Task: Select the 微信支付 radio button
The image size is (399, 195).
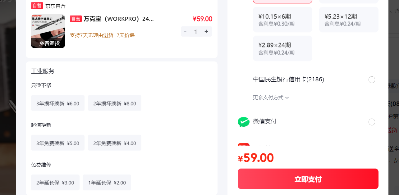Action: point(372,122)
